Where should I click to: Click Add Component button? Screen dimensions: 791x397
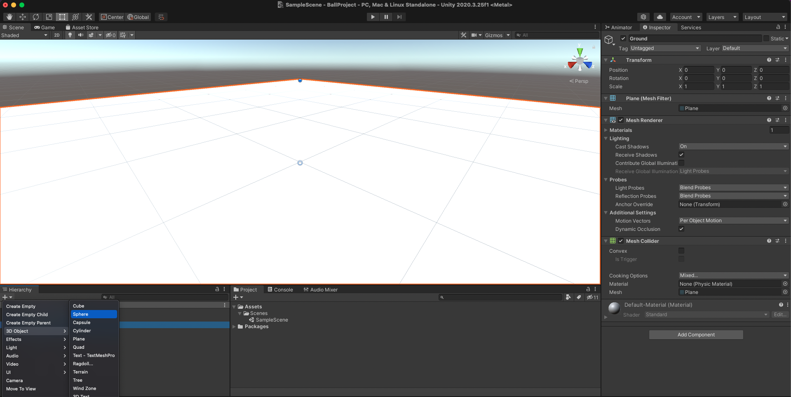coord(696,335)
